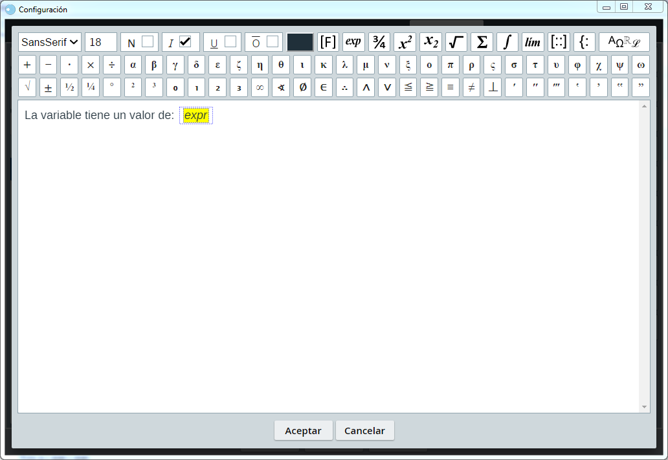Open the special characters table (AΩℝ)
The height and width of the screenshot is (460, 668).
624,42
